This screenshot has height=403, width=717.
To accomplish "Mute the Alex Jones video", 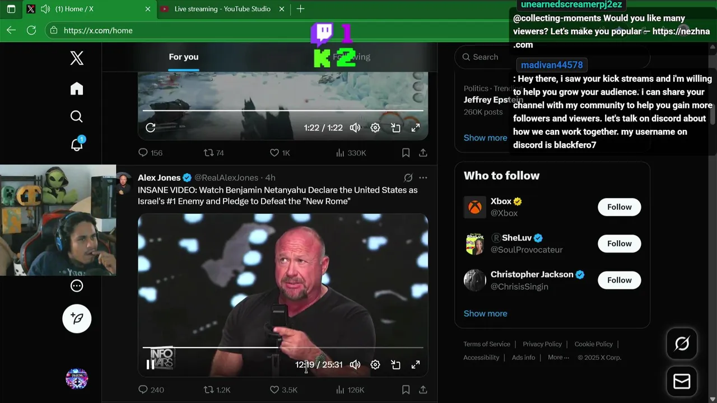I will pos(355,365).
